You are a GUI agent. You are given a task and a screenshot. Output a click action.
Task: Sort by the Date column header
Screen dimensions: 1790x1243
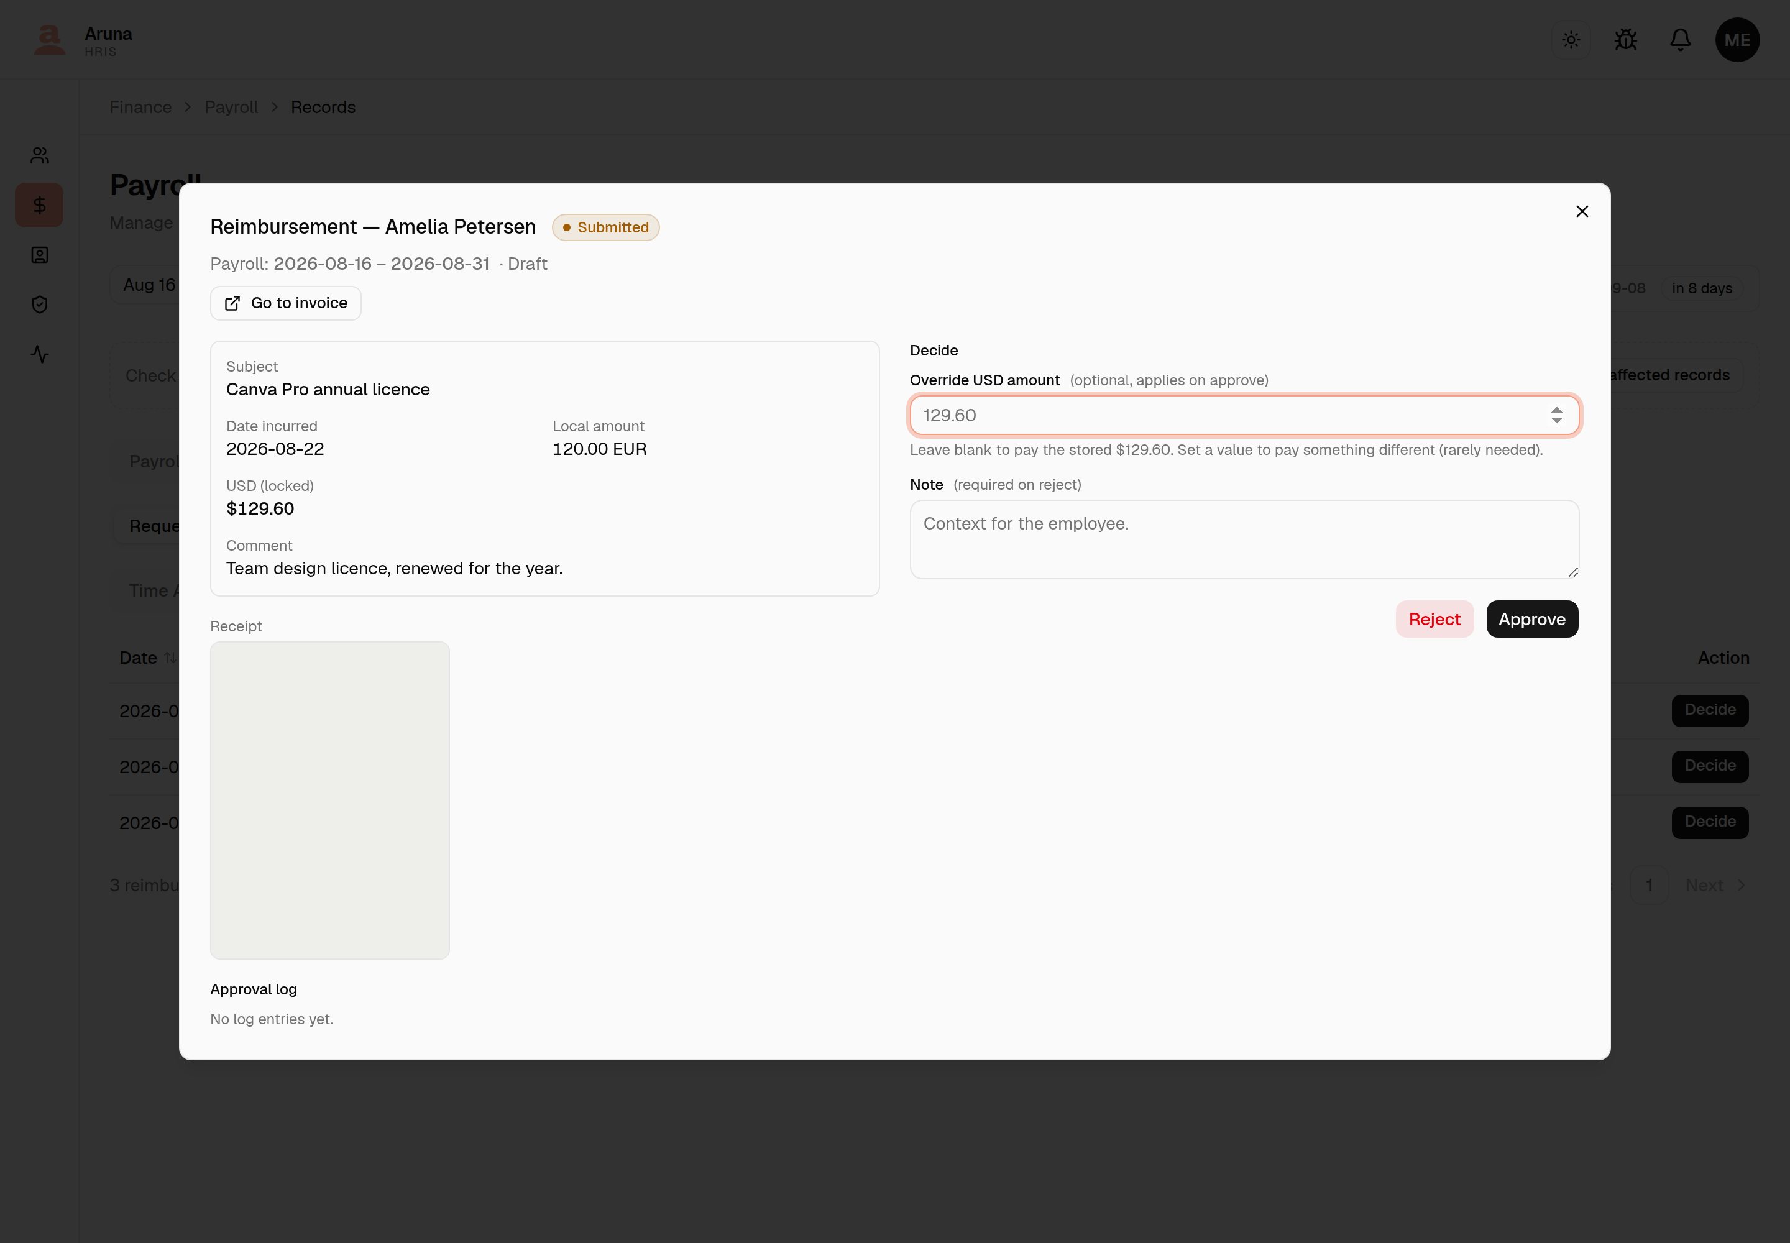coord(147,658)
